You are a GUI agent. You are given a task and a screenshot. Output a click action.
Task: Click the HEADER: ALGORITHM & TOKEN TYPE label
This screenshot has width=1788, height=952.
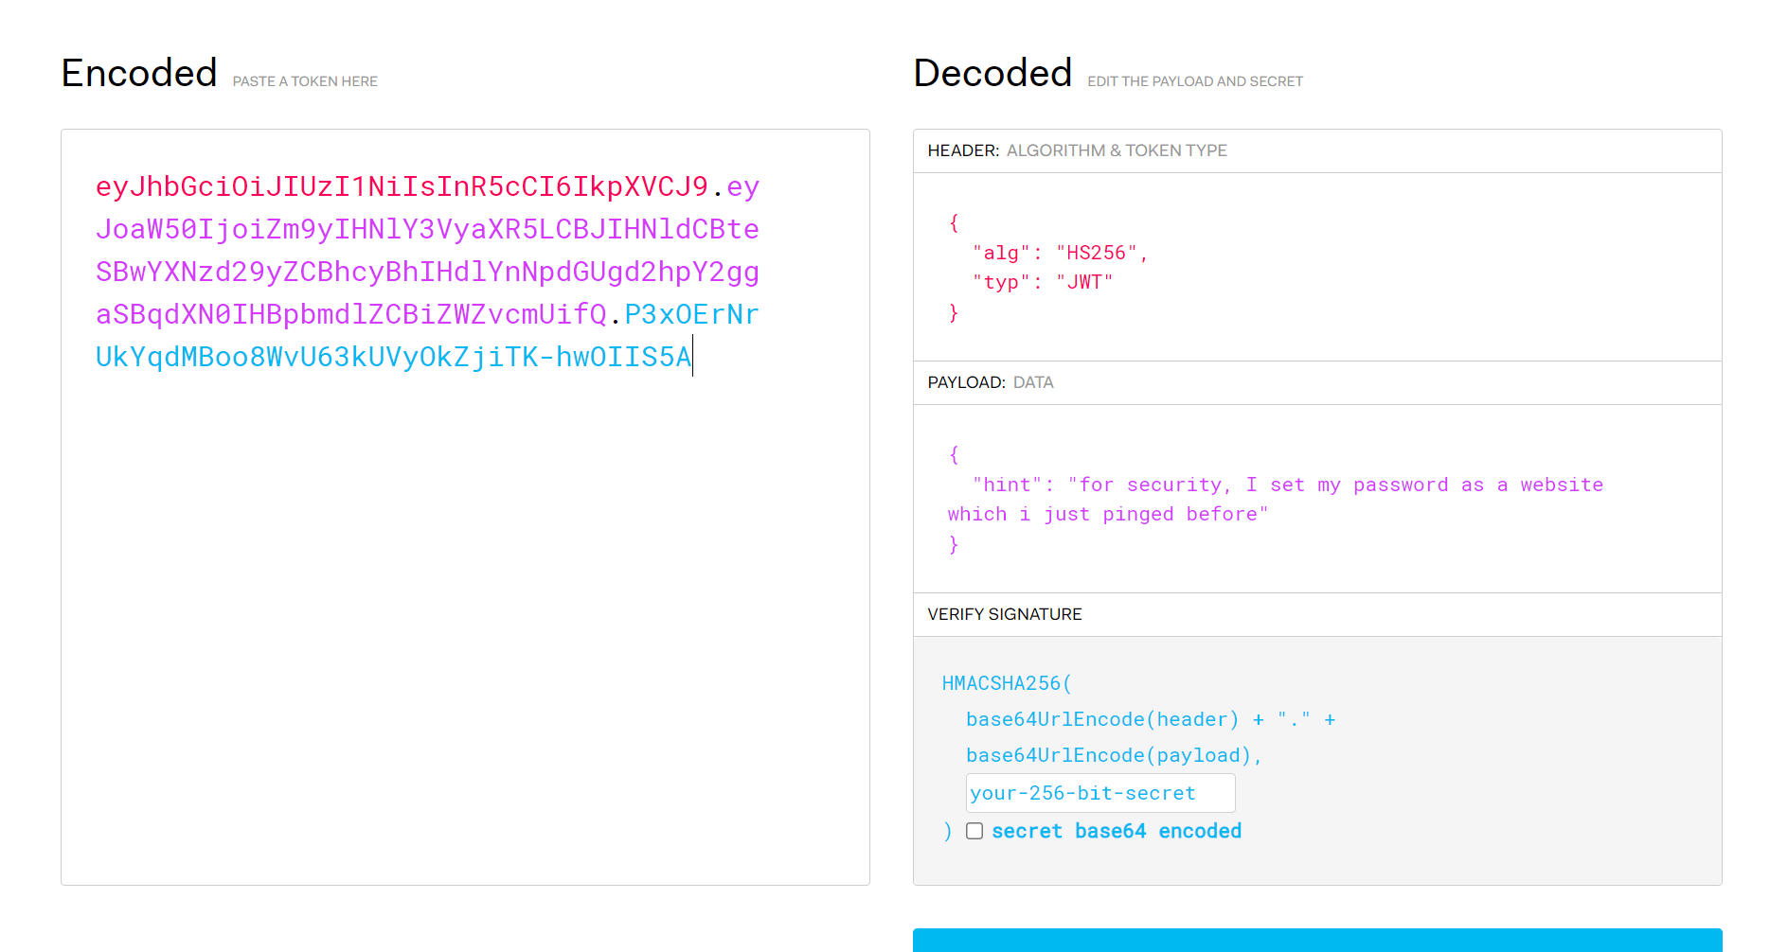click(1077, 150)
